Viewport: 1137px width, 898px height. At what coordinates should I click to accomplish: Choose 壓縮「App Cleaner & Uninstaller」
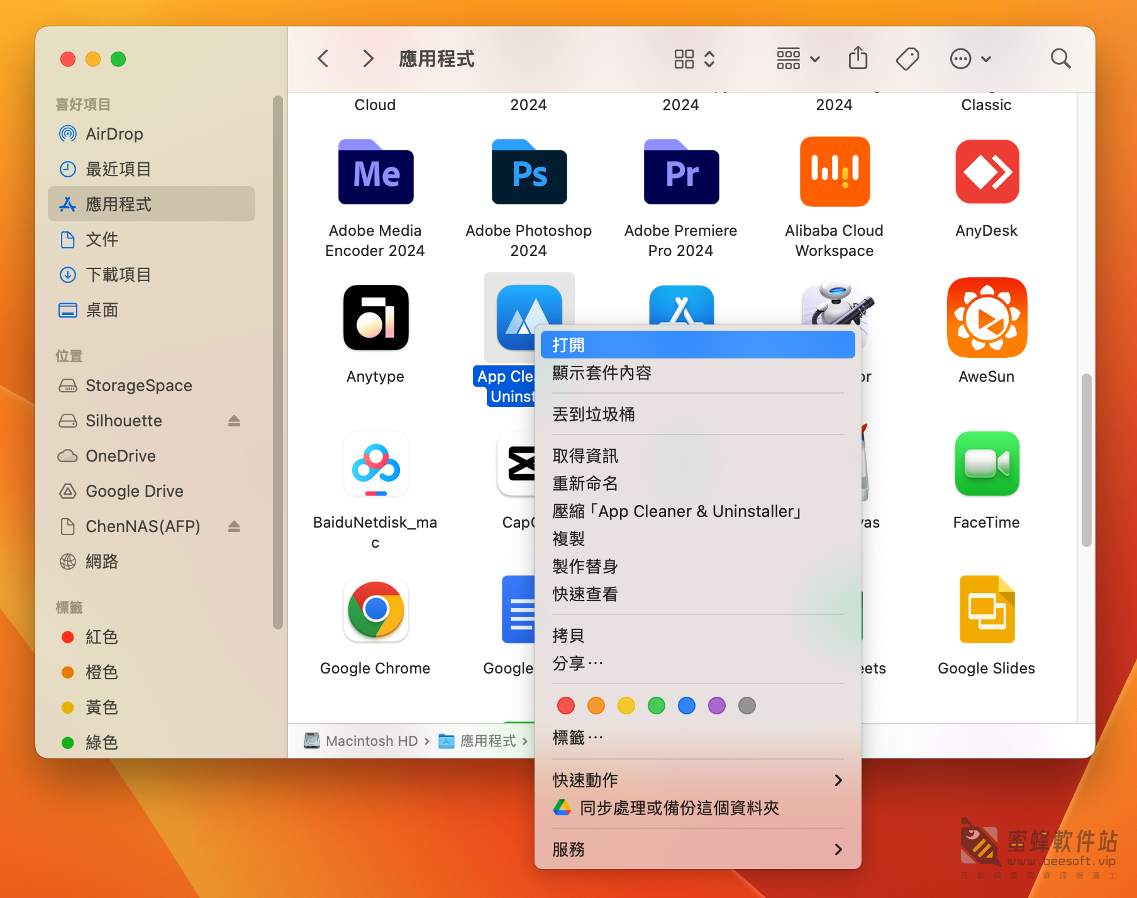pyautogui.click(x=698, y=511)
